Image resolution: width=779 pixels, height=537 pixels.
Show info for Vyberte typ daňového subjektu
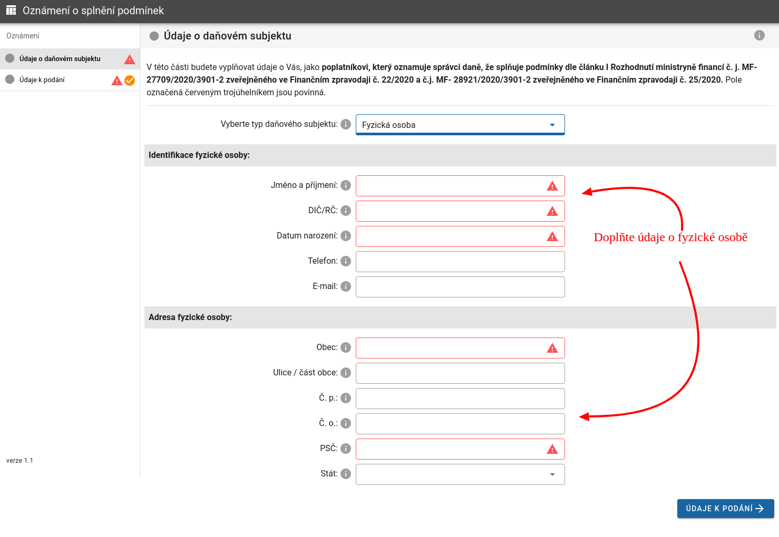[x=346, y=124]
